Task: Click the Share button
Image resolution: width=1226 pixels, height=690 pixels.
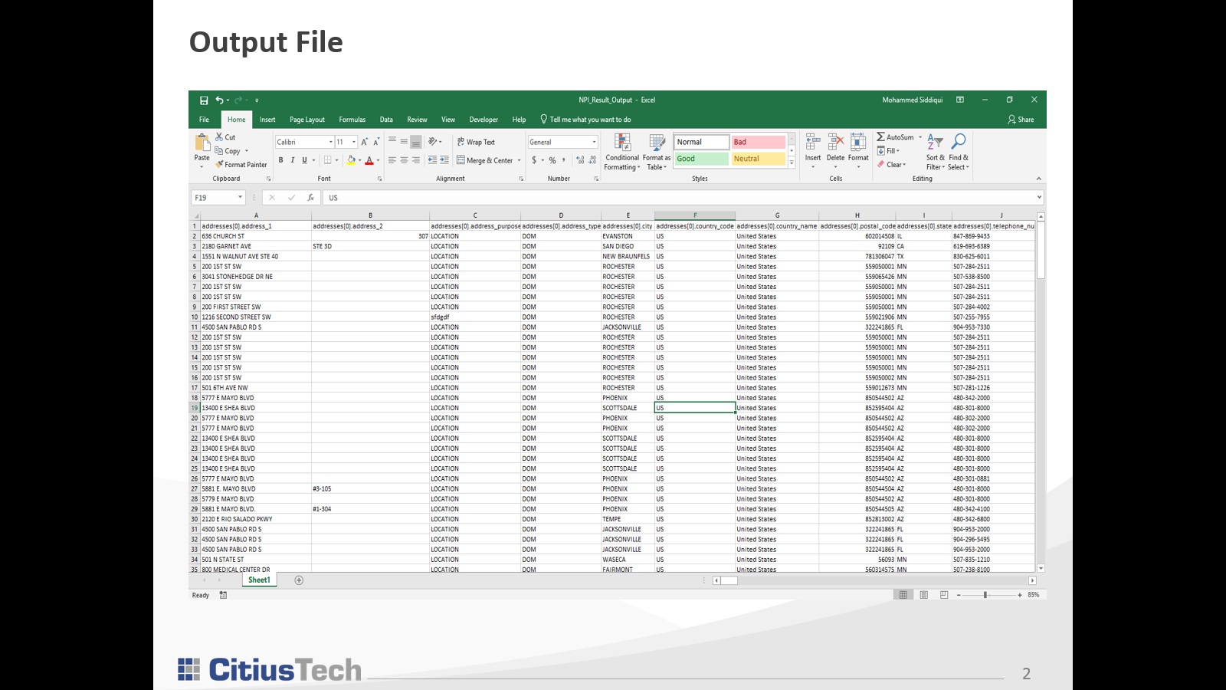Action: [1021, 120]
